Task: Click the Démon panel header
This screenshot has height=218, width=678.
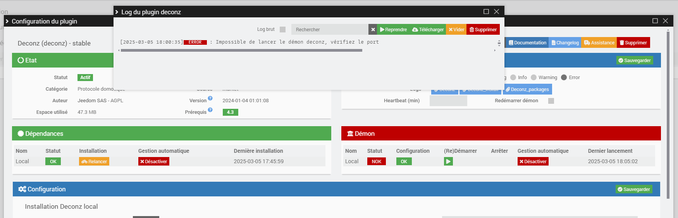Action: click(501, 134)
